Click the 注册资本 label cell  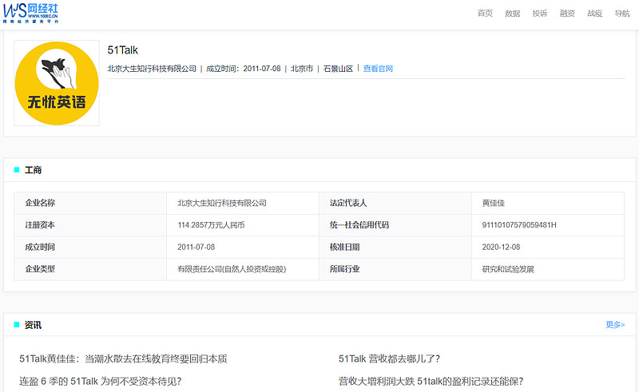click(90, 225)
